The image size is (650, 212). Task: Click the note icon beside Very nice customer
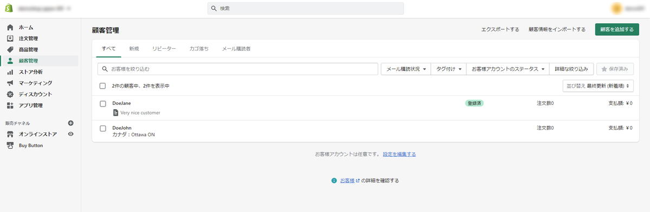coord(115,112)
